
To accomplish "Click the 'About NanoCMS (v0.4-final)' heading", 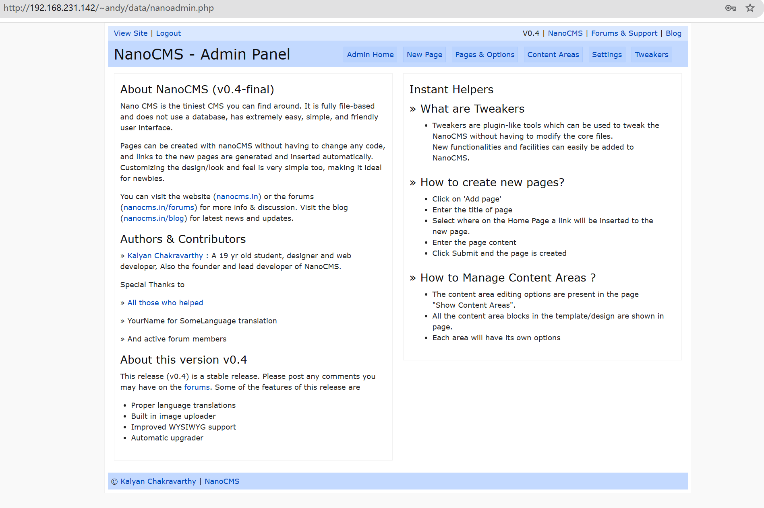I will (x=197, y=90).
